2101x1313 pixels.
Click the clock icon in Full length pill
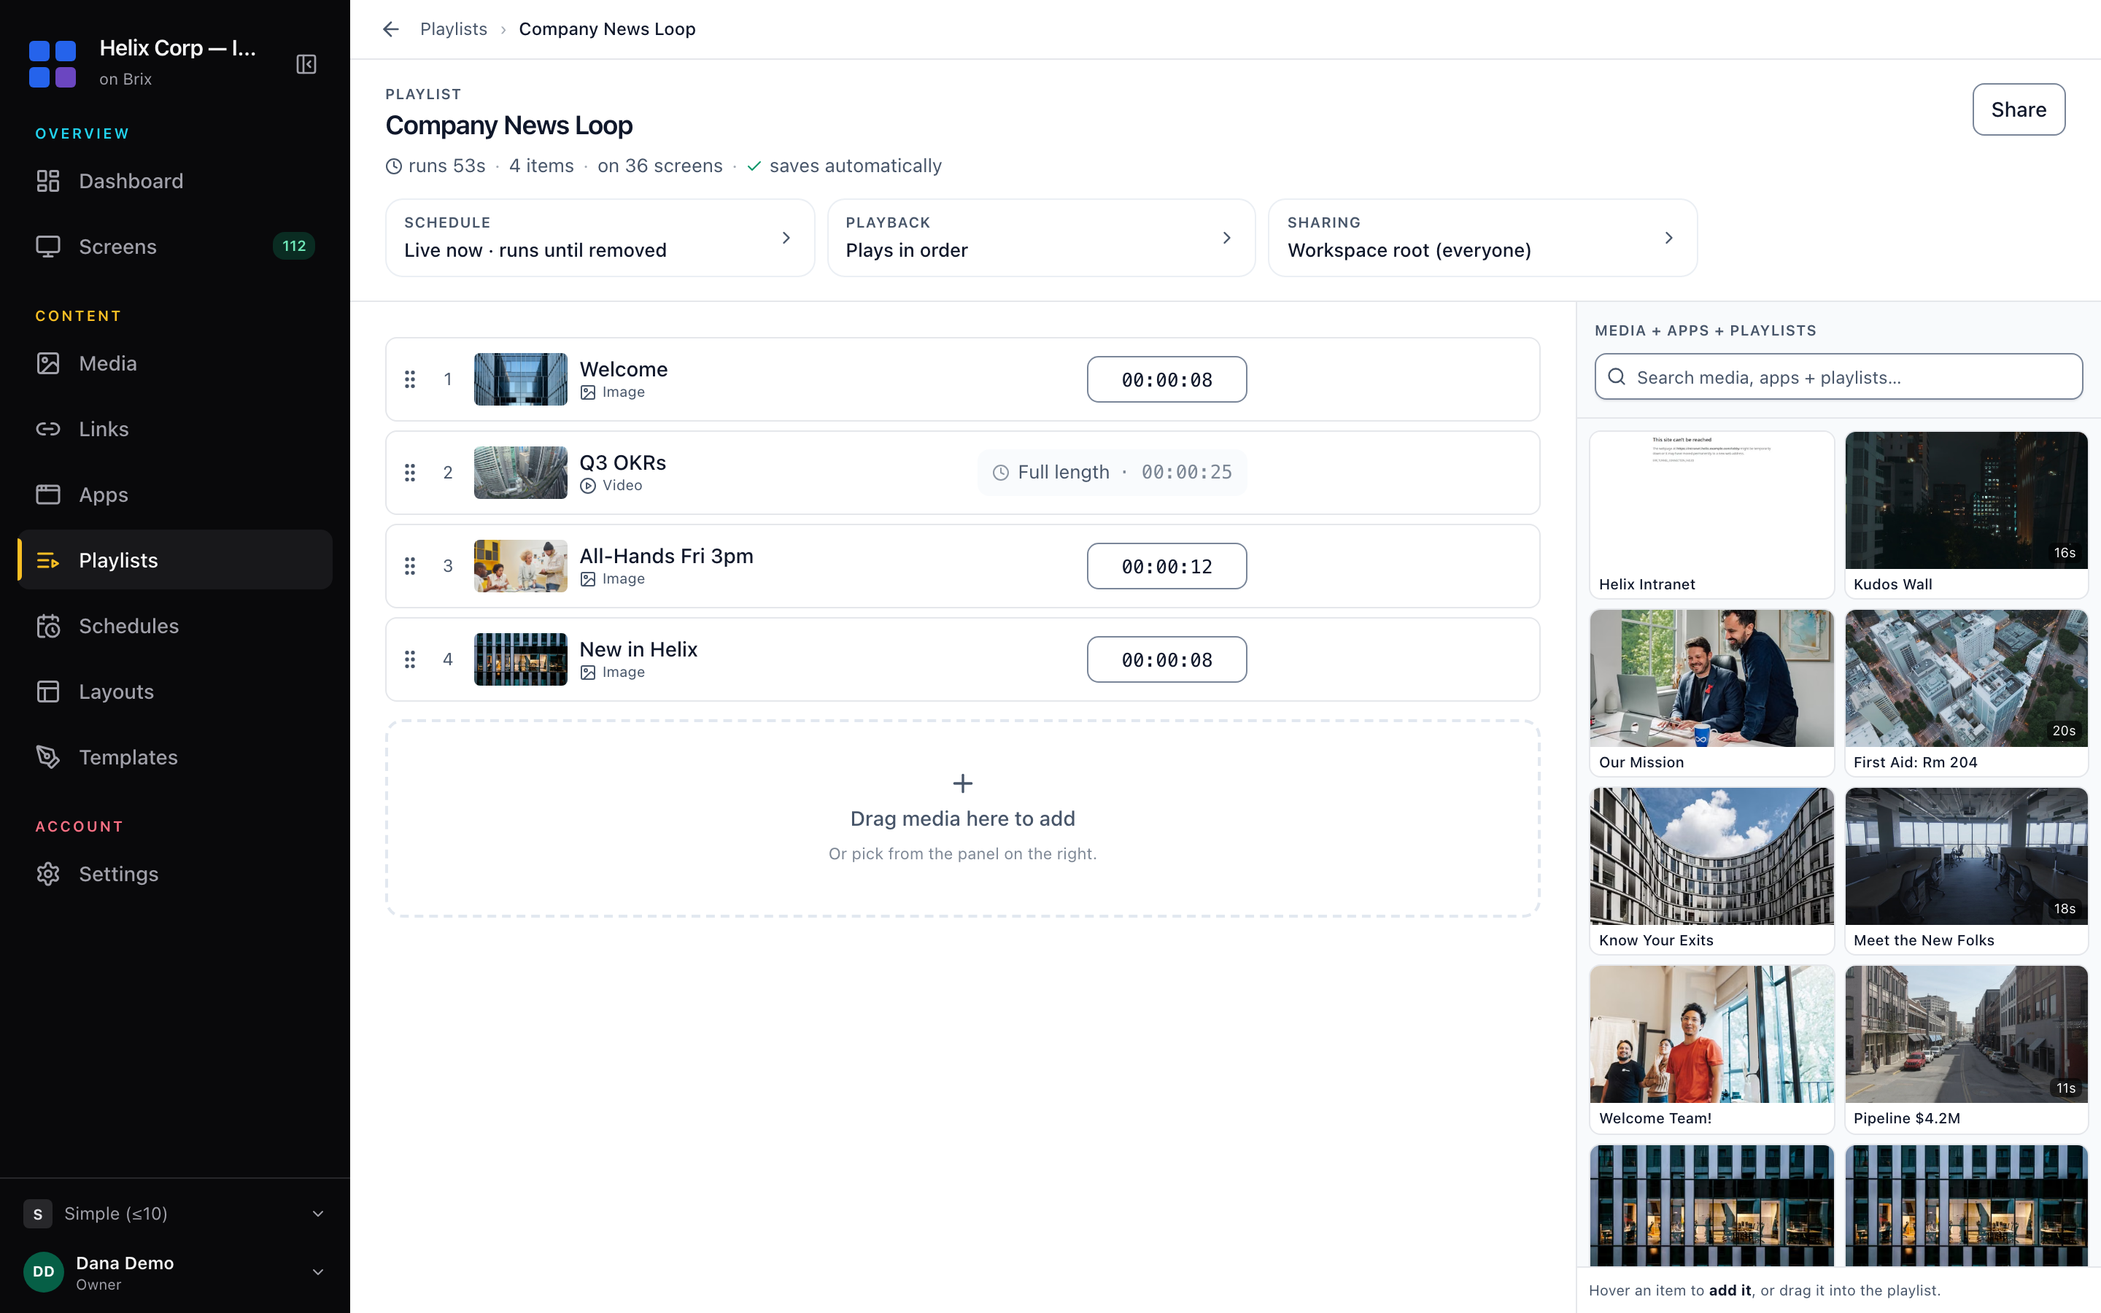click(1001, 473)
